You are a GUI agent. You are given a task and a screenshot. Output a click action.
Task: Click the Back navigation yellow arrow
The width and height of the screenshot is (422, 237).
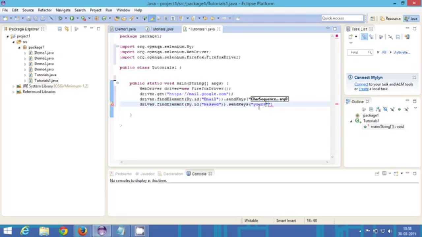click(212, 18)
